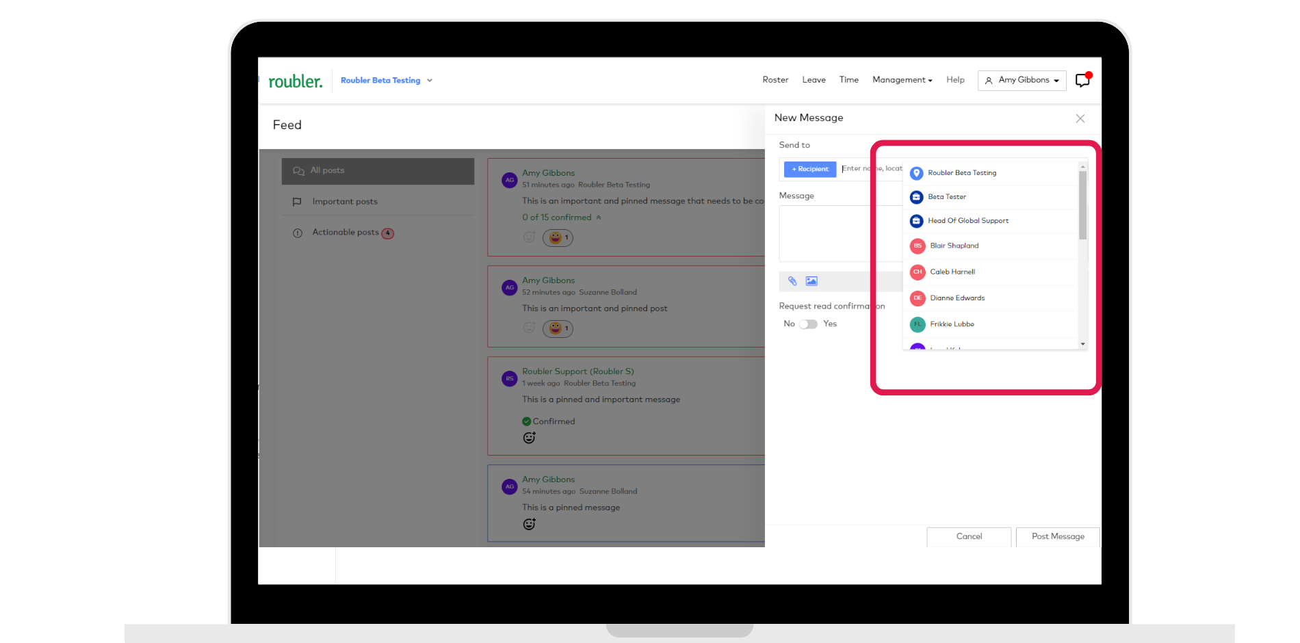Click the BS avatar for Blair Shapland
The width and height of the screenshot is (1300, 643).
918,246
